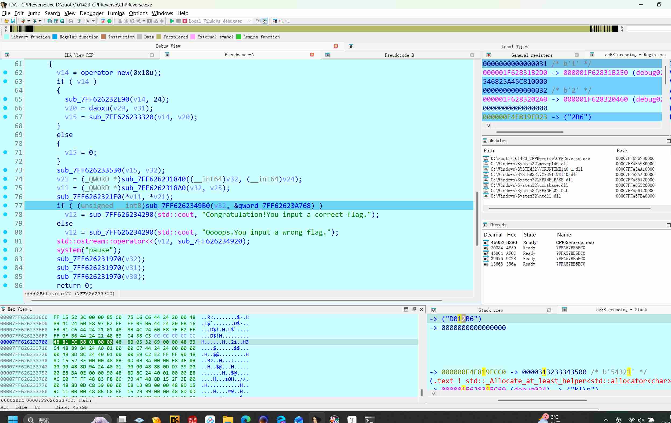This screenshot has height=423, width=671.
Task: Expand the dropdown arrow left of the square frame icon
Action: click(144, 21)
